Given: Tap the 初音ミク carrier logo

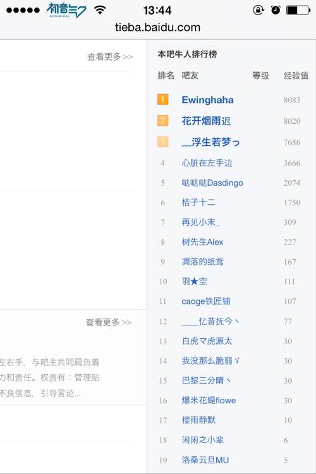Looking at the screenshot, I should pos(66,10).
